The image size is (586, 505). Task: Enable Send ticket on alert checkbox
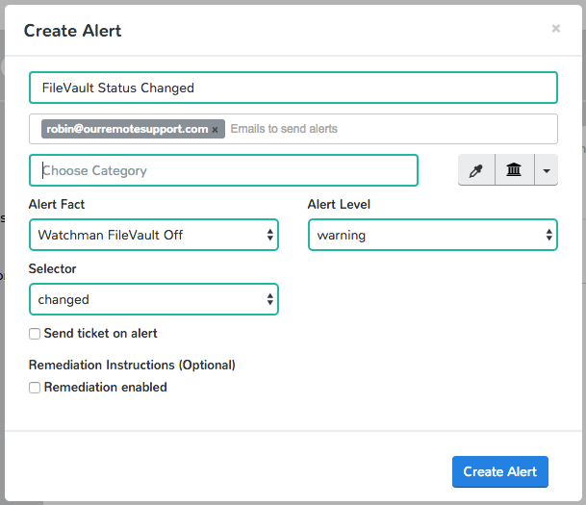(35, 334)
